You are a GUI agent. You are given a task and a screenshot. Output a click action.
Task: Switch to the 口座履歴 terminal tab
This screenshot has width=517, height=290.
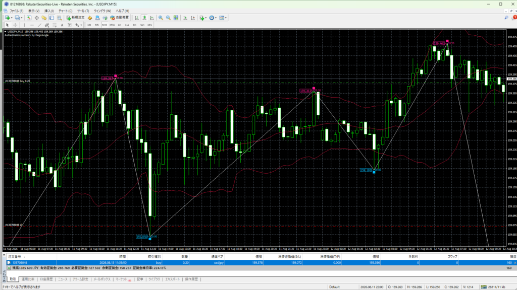46,279
